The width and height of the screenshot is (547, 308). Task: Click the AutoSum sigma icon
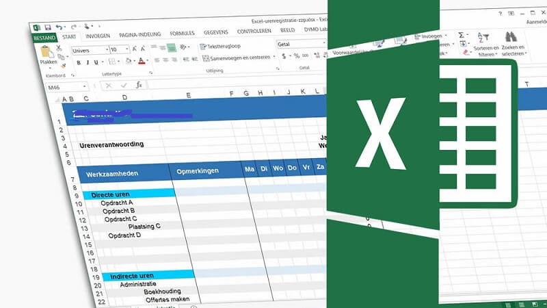461,36
